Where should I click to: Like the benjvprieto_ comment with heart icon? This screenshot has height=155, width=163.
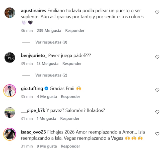pos(157,57)
